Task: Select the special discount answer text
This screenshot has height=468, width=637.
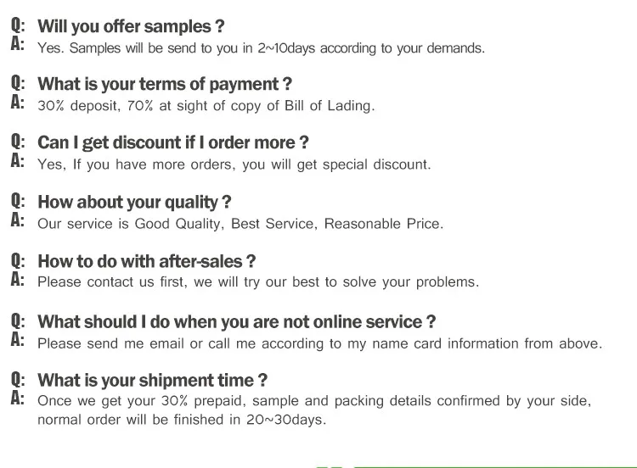Action: [x=234, y=164]
